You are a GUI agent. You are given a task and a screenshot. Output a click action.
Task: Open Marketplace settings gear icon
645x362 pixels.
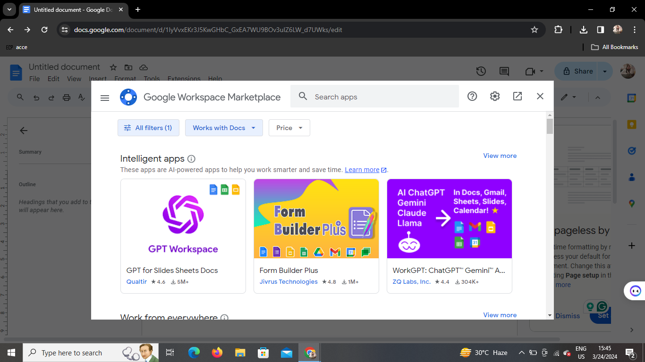tap(494, 96)
